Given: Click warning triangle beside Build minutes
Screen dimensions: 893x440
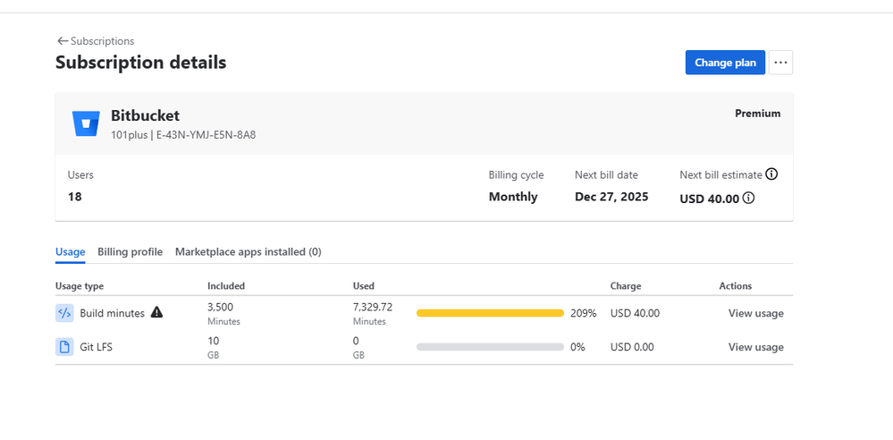Looking at the screenshot, I should (x=156, y=312).
